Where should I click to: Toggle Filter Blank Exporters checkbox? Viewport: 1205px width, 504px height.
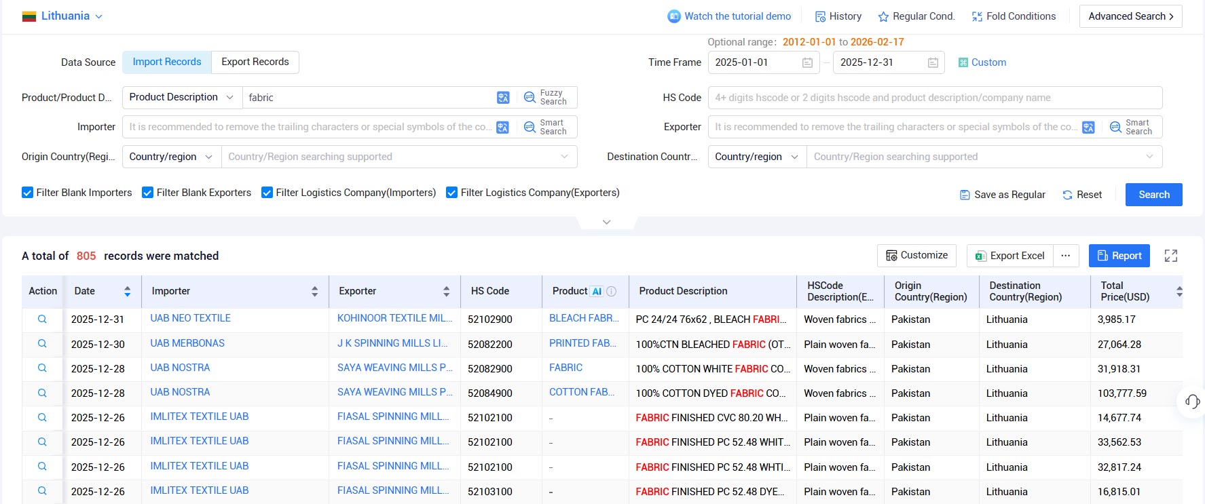[147, 193]
